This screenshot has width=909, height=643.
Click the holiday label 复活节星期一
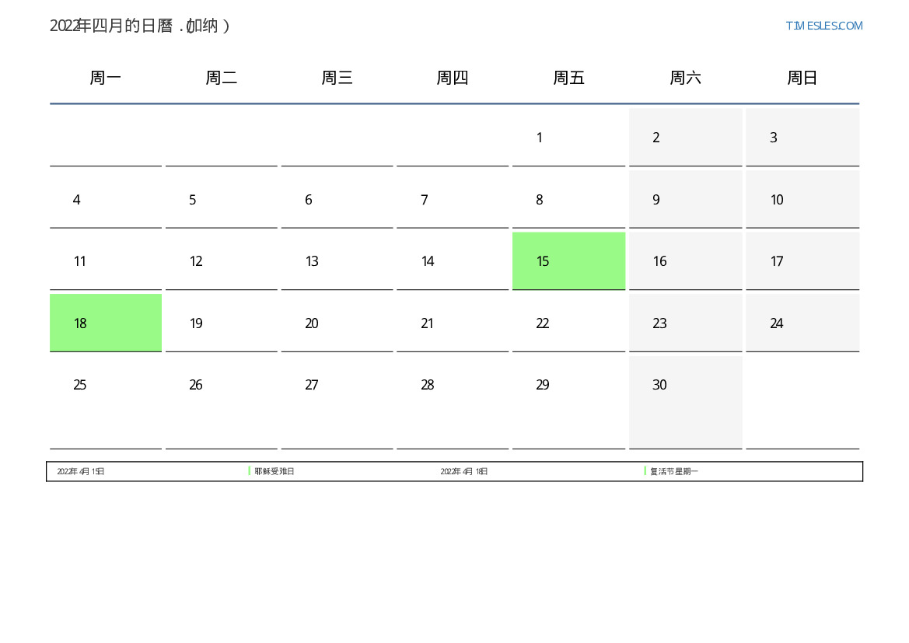click(673, 471)
